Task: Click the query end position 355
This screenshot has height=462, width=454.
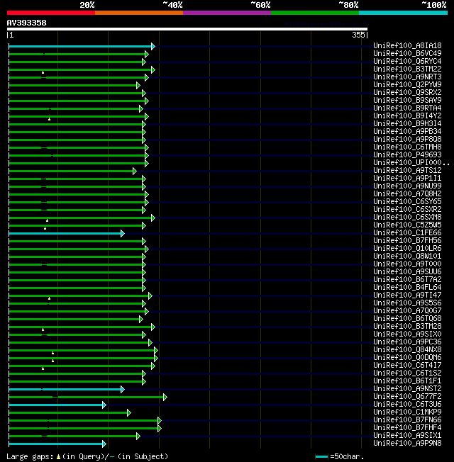Action: pos(358,35)
